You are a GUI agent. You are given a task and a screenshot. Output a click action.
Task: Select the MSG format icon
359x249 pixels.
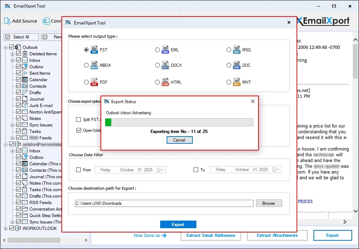tap(237, 49)
